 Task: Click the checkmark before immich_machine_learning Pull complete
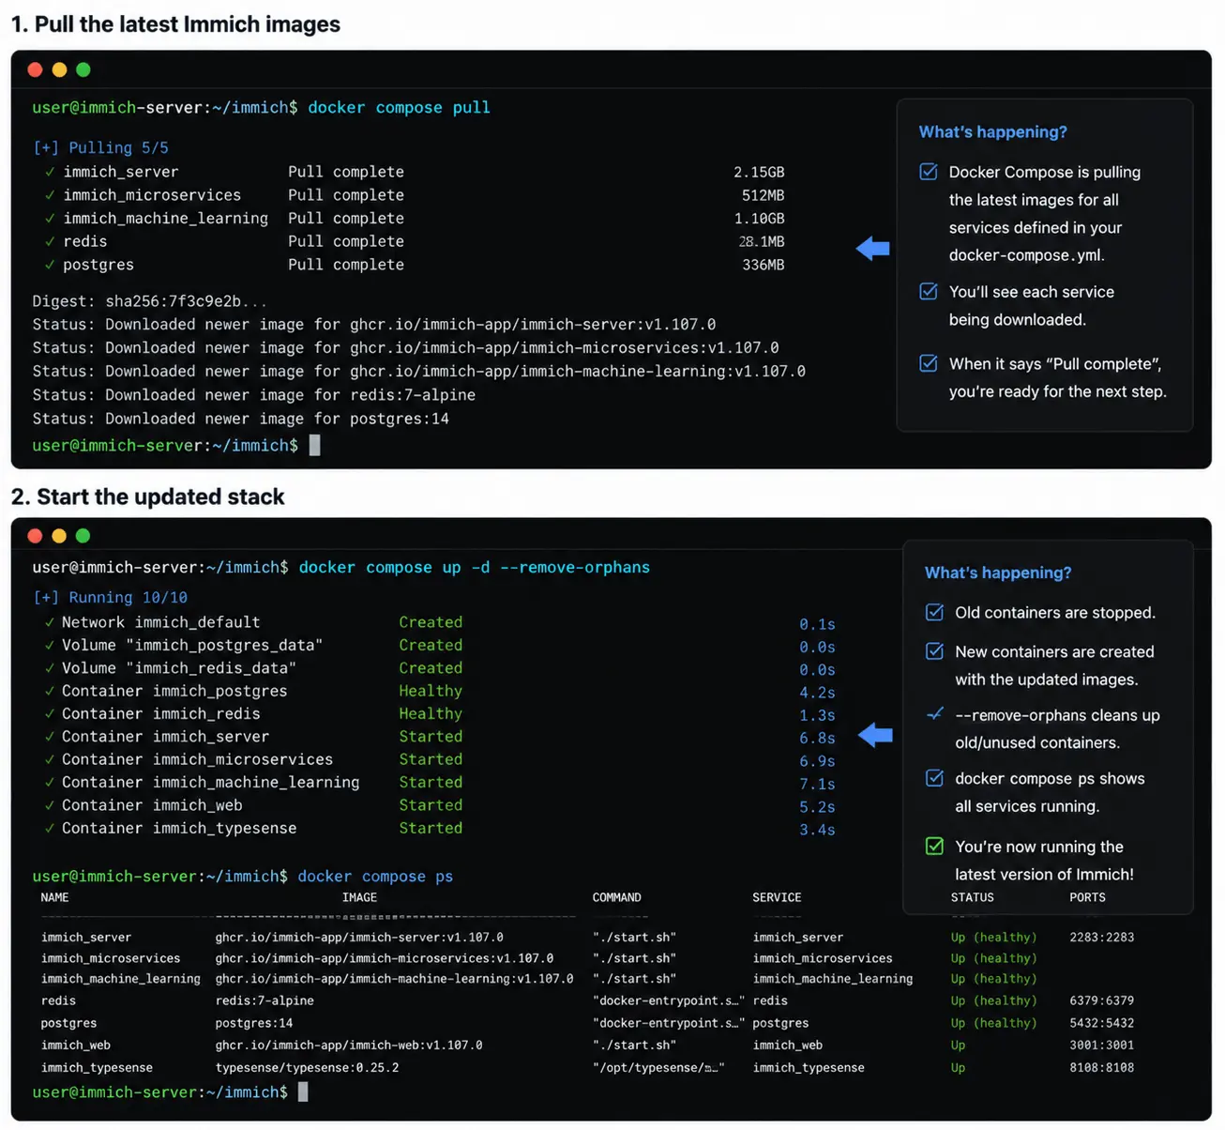pos(50,219)
